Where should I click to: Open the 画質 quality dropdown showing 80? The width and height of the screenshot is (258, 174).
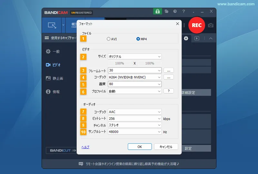[x=134, y=84]
